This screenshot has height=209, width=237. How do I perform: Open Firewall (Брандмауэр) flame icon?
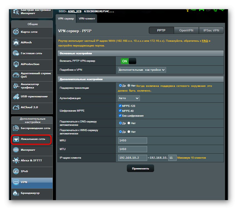16,193
